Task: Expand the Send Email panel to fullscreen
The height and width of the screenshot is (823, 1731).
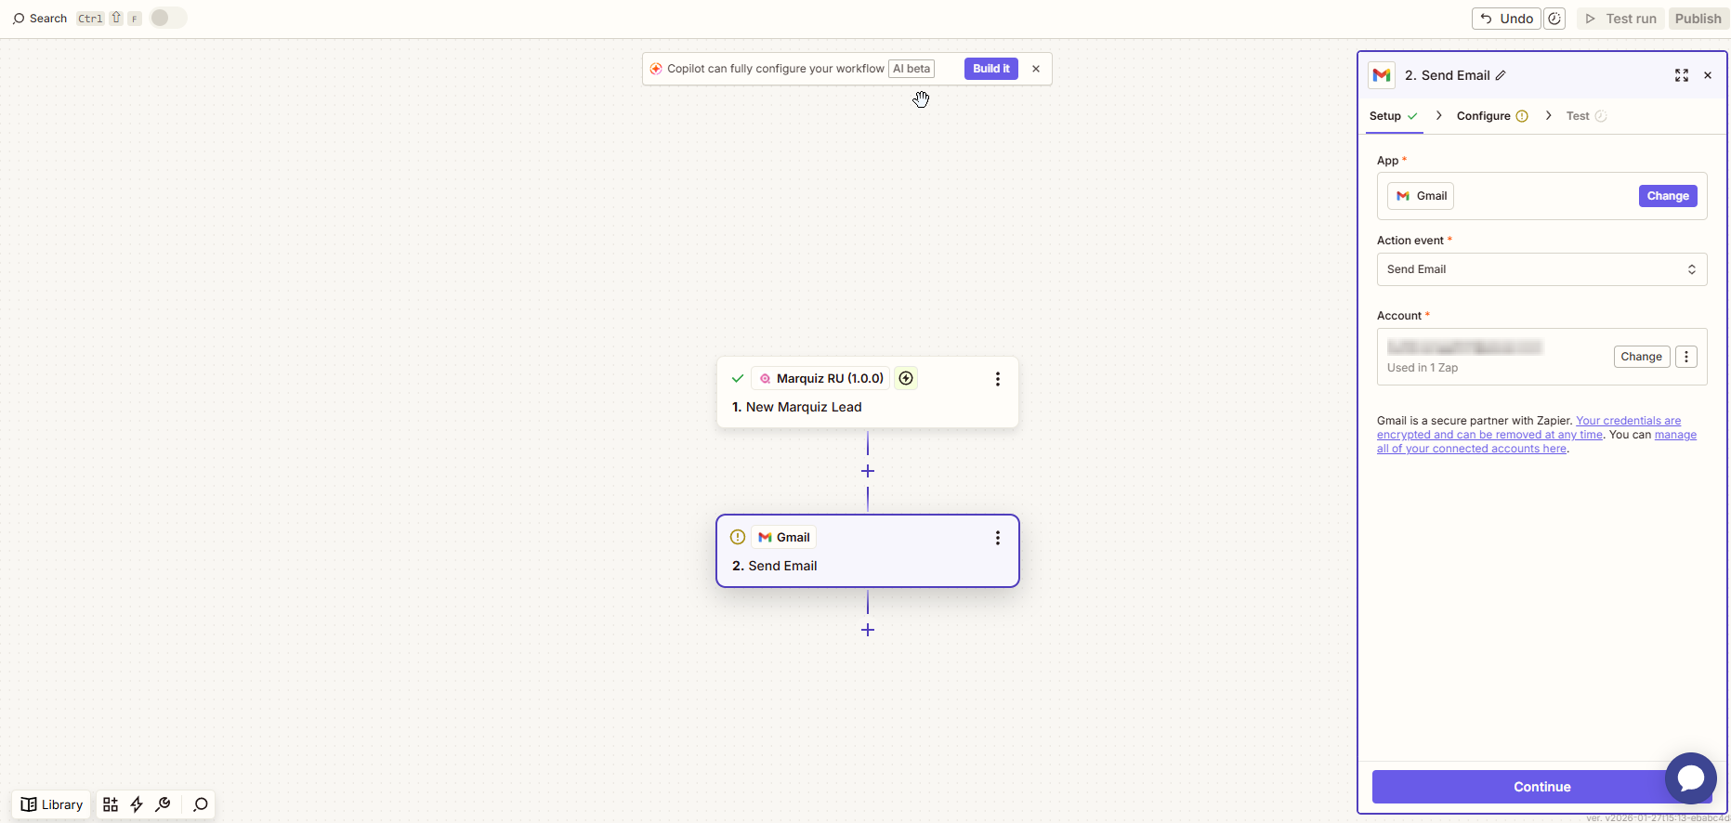Action: tap(1682, 75)
